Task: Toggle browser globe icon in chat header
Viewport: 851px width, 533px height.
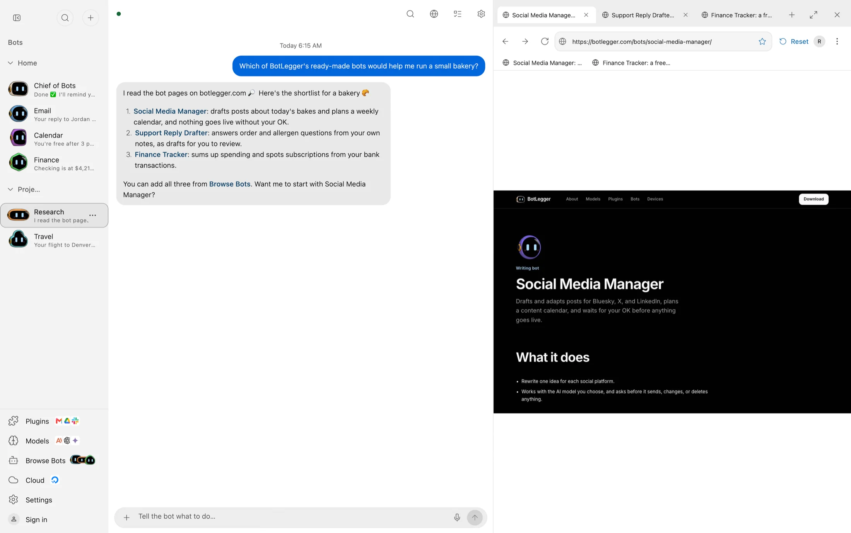Action: coord(434,14)
